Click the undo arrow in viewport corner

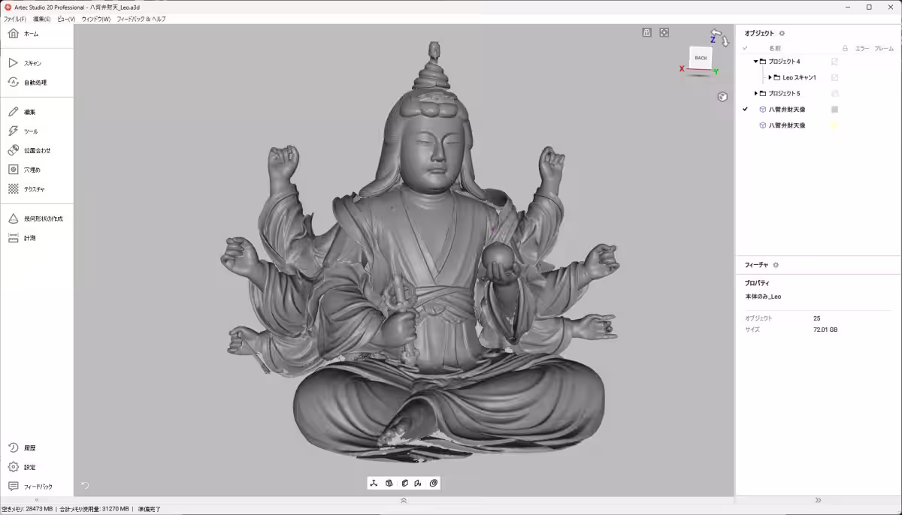coord(85,485)
